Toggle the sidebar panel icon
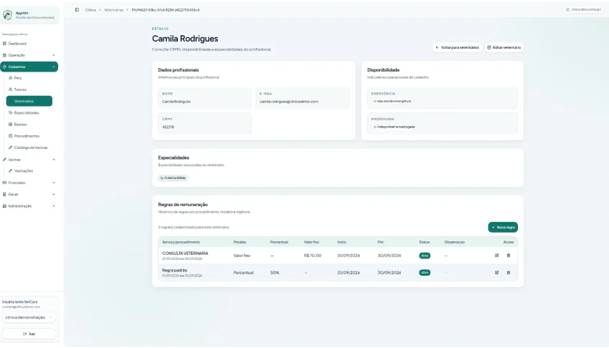 pos(77,10)
